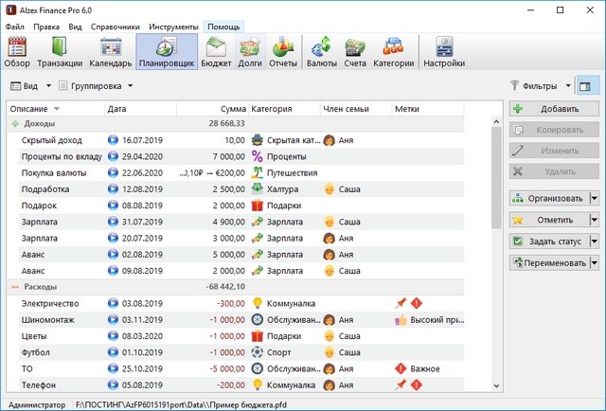Collapse the Доходы income group
The image size is (606, 411).
pos(15,124)
